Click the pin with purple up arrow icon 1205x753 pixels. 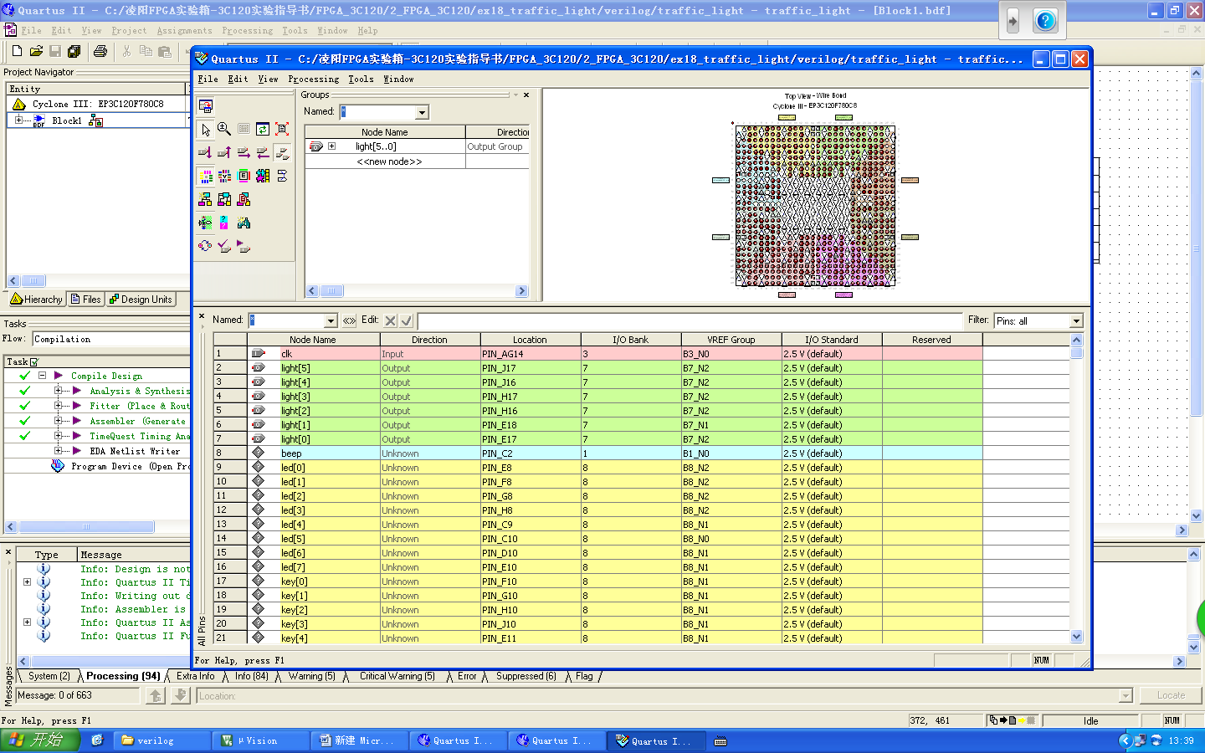point(224,153)
